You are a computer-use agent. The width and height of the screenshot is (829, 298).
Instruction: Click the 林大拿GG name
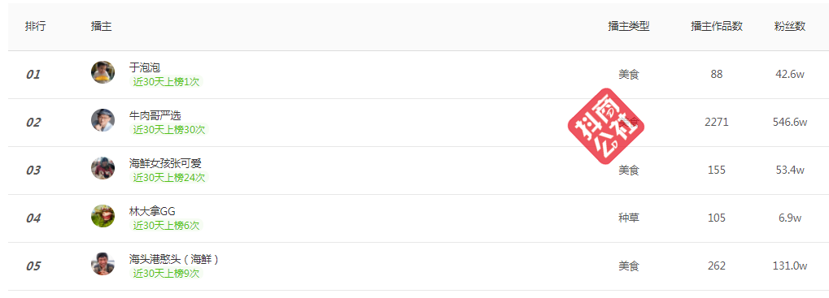coord(152,211)
